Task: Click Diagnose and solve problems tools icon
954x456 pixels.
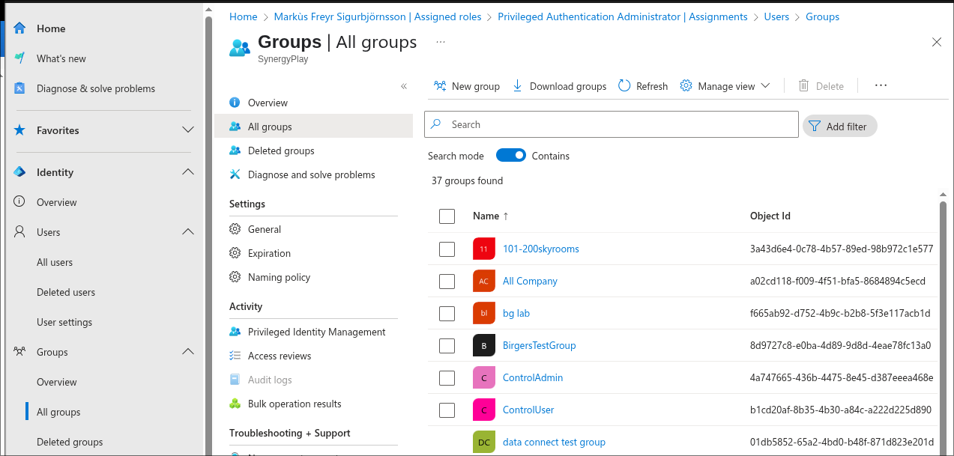Action: (x=235, y=174)
